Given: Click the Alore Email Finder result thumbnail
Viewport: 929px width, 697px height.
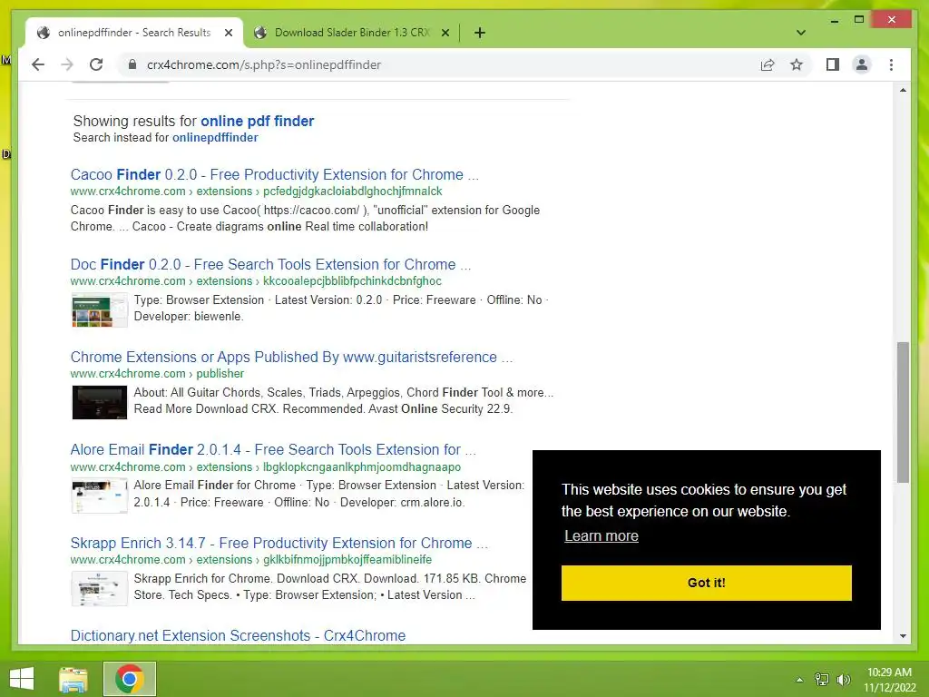Looking at the screenshot, I should [100, 496].
